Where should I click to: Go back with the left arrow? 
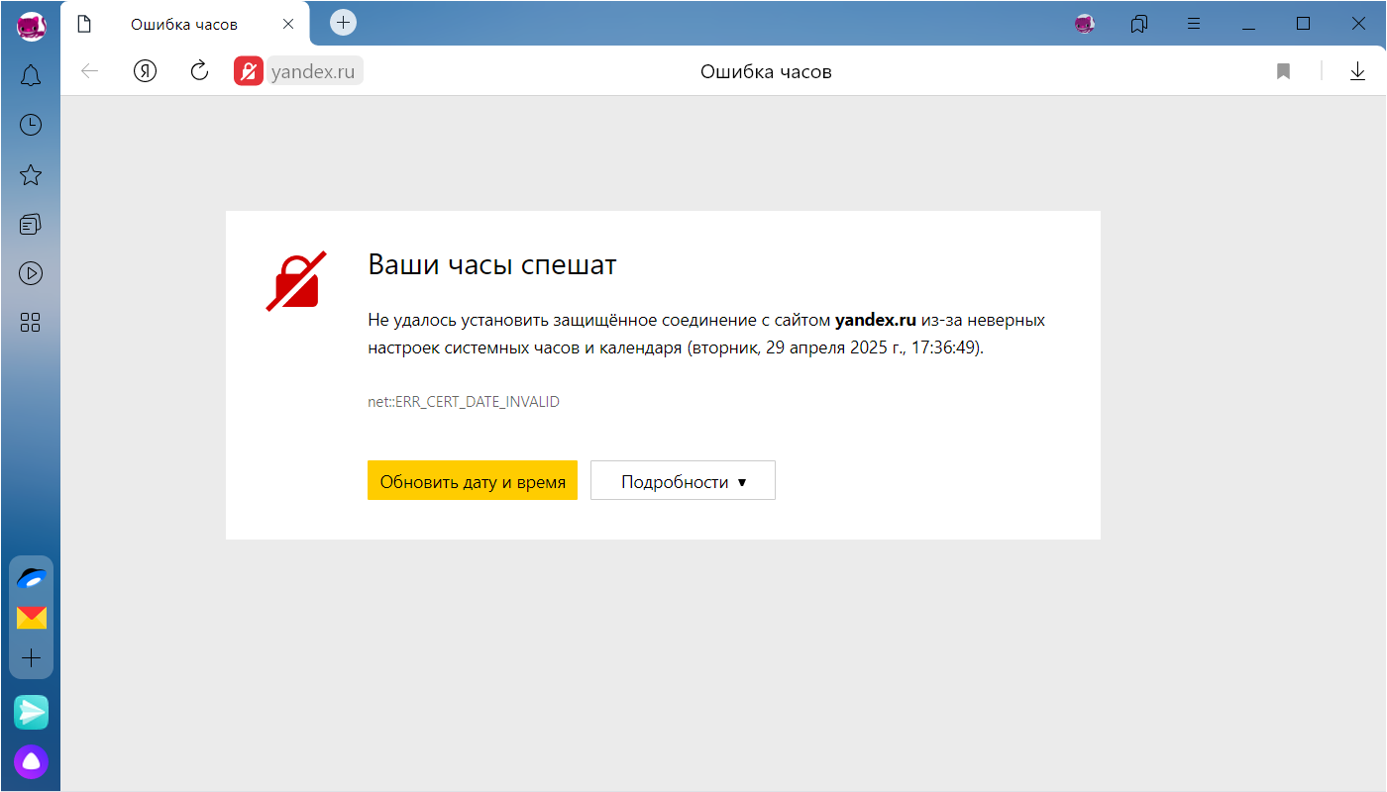coord(90,71)
